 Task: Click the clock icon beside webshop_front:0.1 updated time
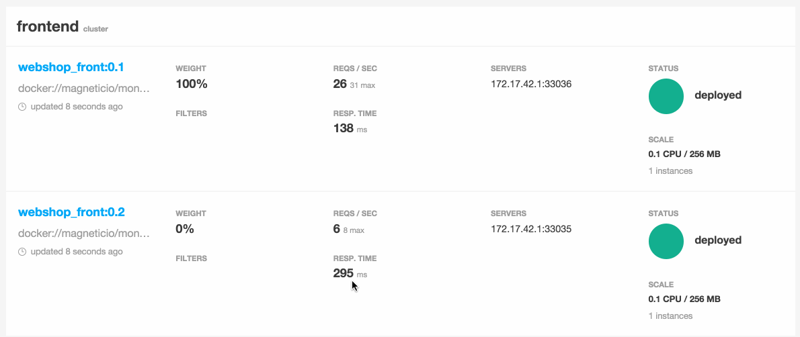click(x=22, y=107)
